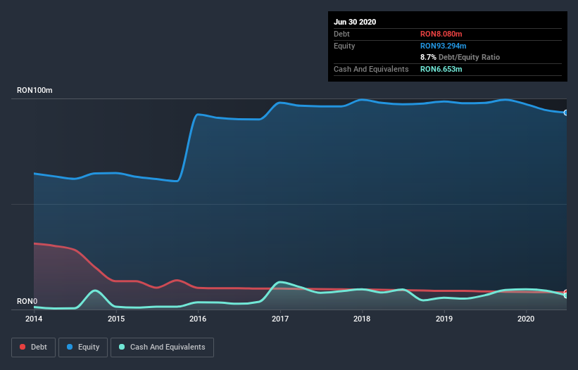The image size is (578, 370).
Task: Click the RON0 y-axis label
Action: (x=27, y=301)
